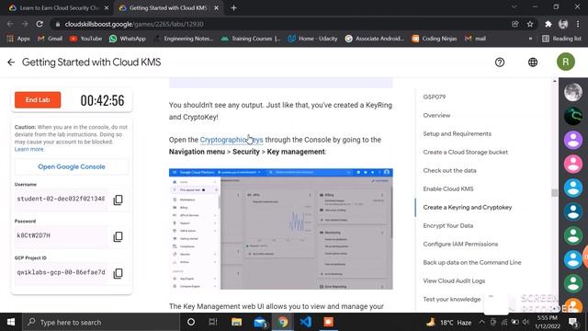Open the YouTube bookmark

(x=85, y=39)
